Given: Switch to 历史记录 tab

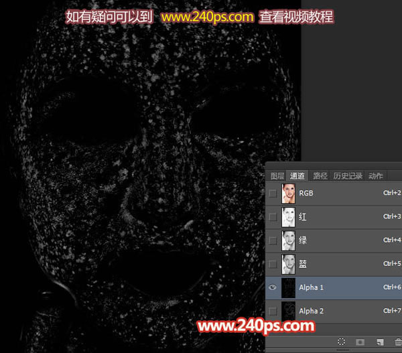Looking at the screenshot, I should tap(348, 176).
